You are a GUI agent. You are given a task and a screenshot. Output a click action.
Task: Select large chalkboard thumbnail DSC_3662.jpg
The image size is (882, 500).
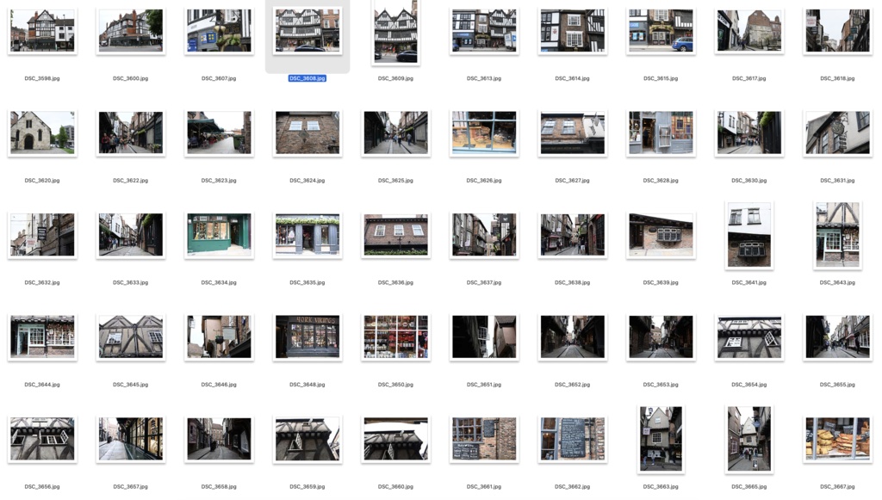[572, 439]
